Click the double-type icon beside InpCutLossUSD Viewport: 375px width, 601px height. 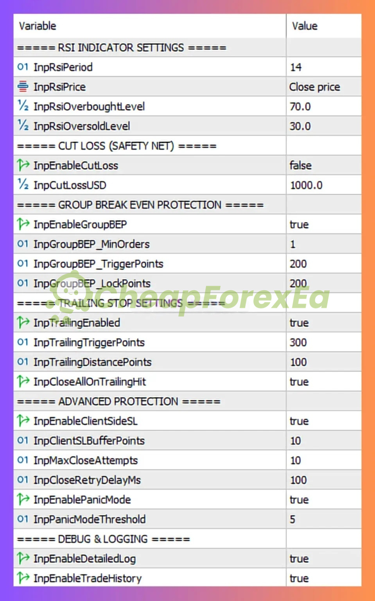(23, 185)
